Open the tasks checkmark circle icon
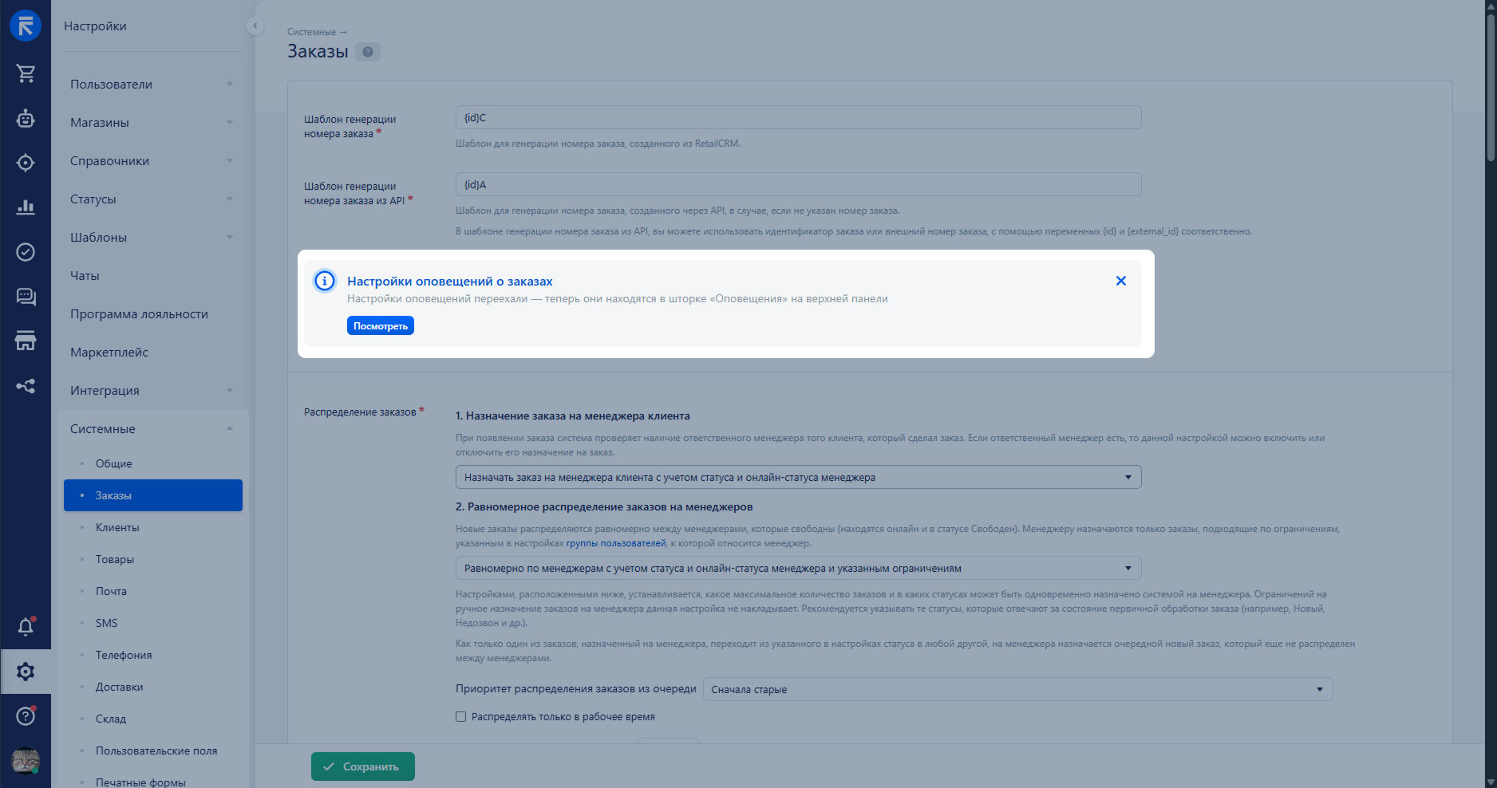This screenshot has height=788, width=1497. coord(26,252)
